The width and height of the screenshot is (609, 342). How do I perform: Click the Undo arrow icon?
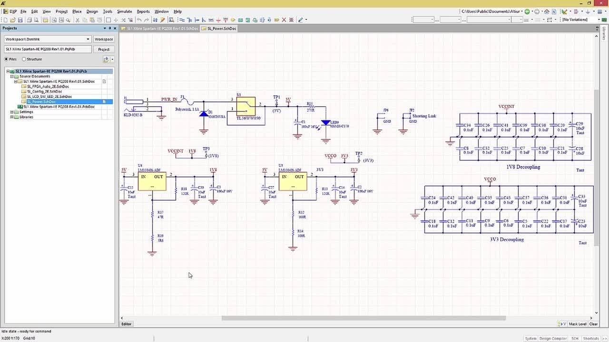(139, 20)
